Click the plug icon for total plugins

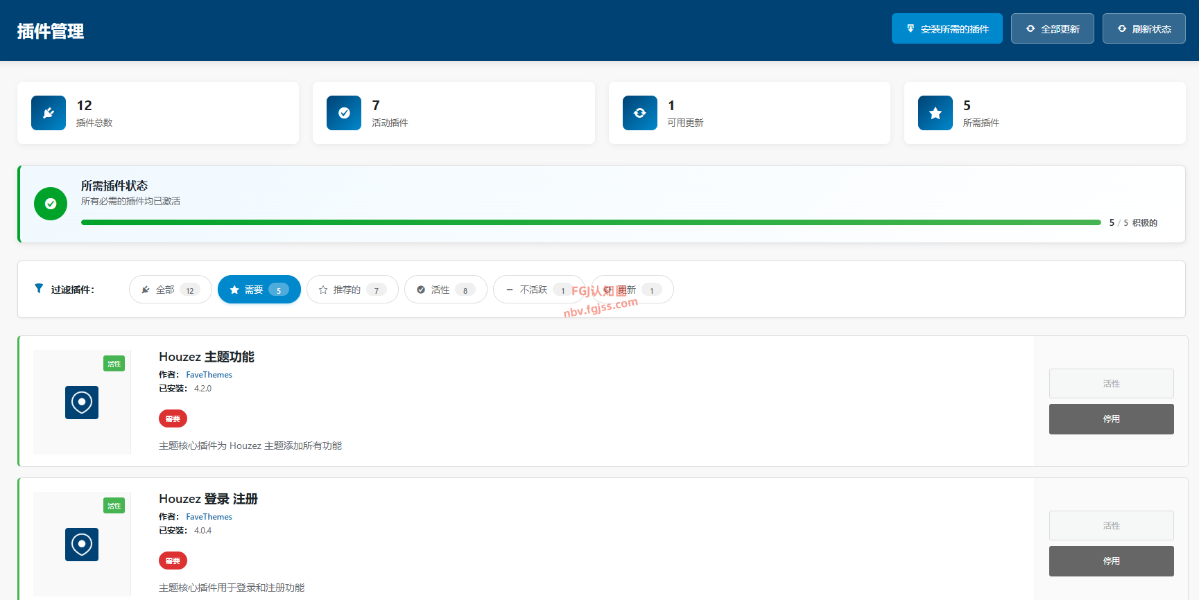49,113
